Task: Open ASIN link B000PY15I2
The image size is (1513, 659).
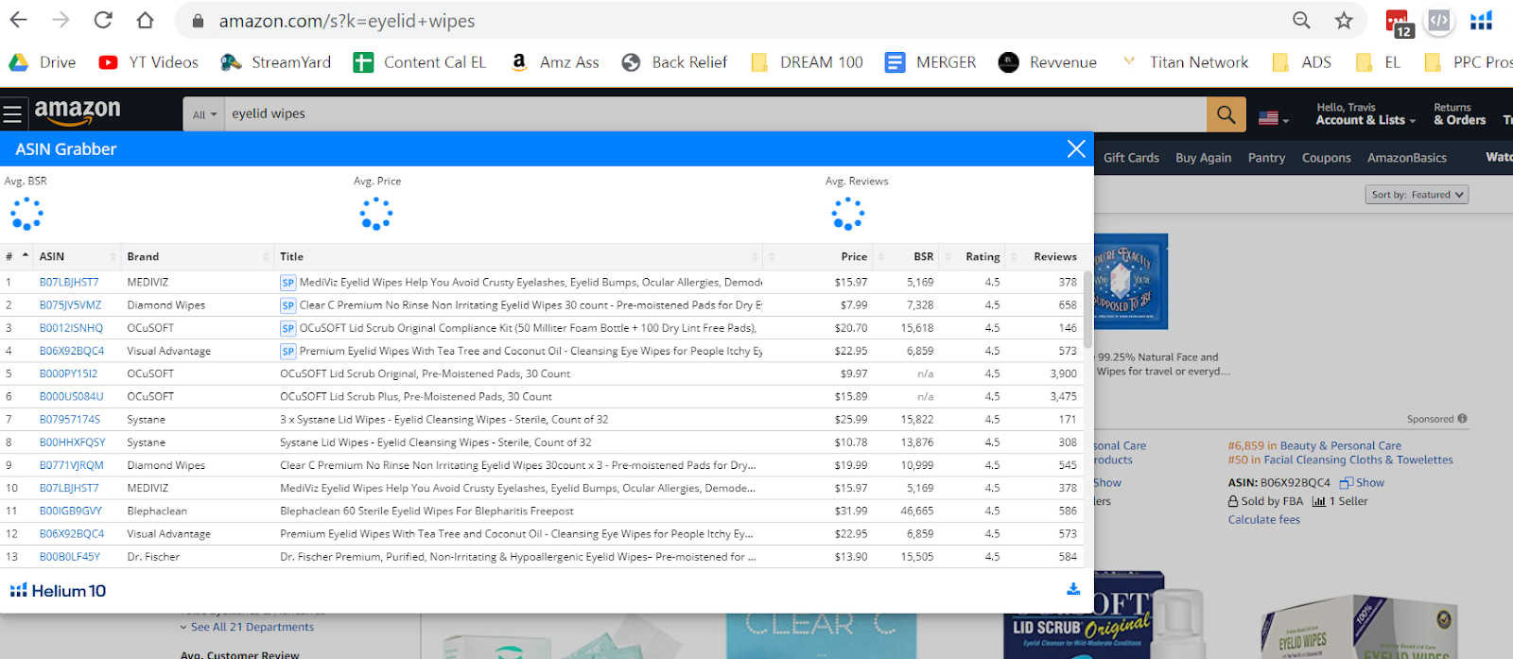Action: point(68,373)
